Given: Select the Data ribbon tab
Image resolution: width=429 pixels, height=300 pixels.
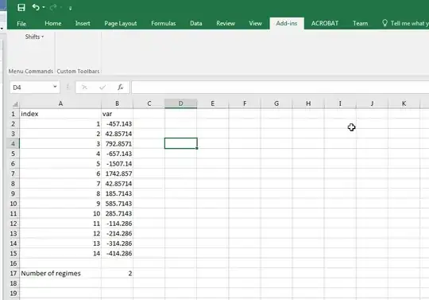Looking at the screenshot, I should (196, 24).
